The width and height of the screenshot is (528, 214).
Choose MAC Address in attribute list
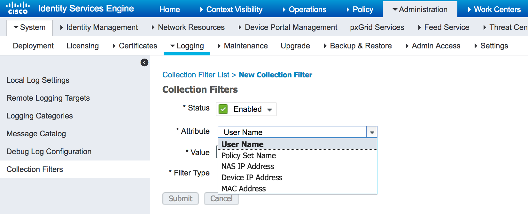pyautogui.click(x=243, y=189)
